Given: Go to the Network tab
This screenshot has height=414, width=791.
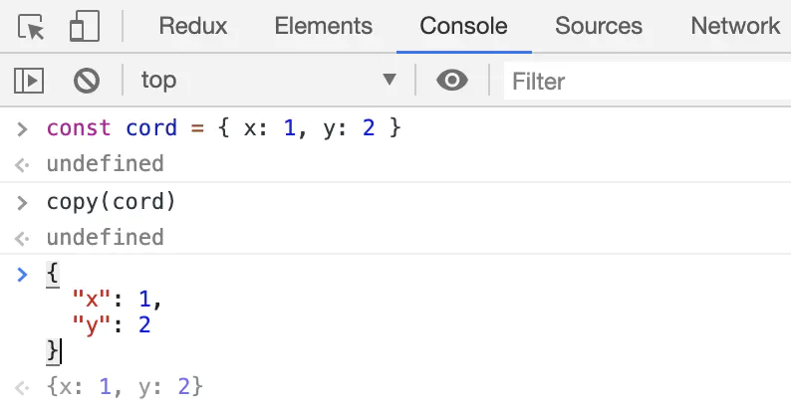Looking at the screenshot, I should [x=735, y=27].
